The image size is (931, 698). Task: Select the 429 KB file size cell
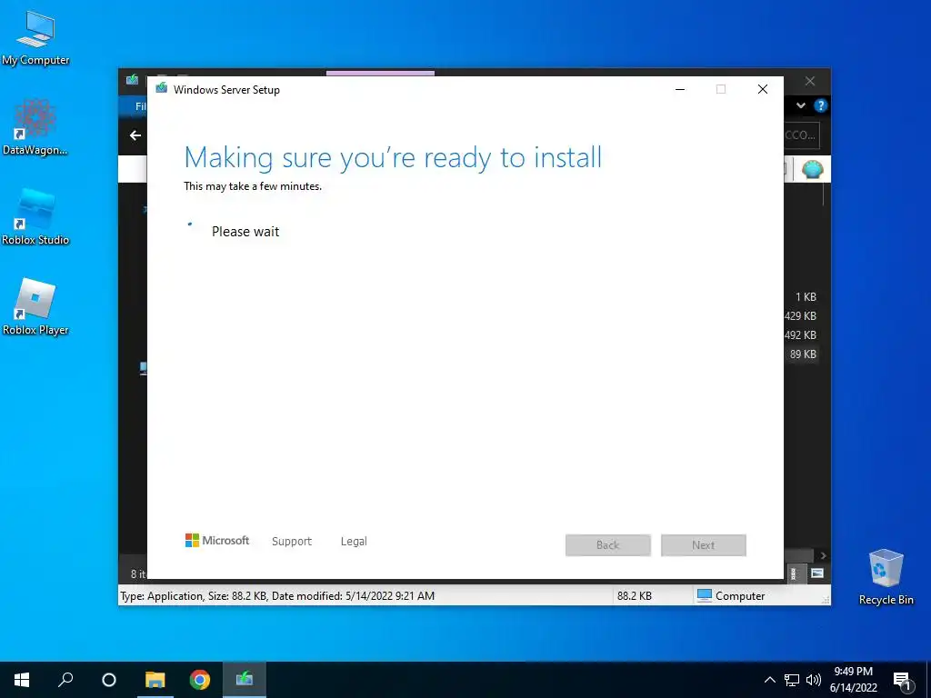coord(800,316)
